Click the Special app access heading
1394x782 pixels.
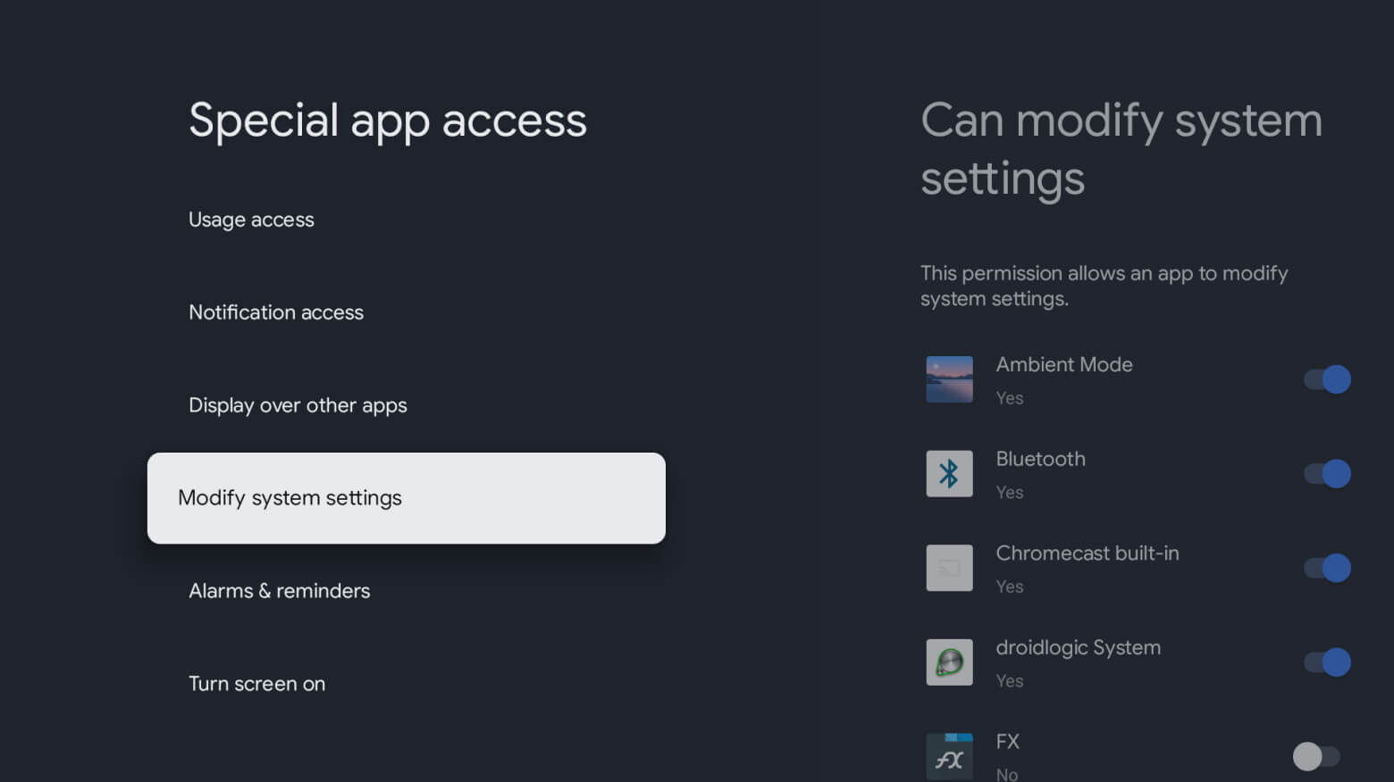(x=387, y=121)
